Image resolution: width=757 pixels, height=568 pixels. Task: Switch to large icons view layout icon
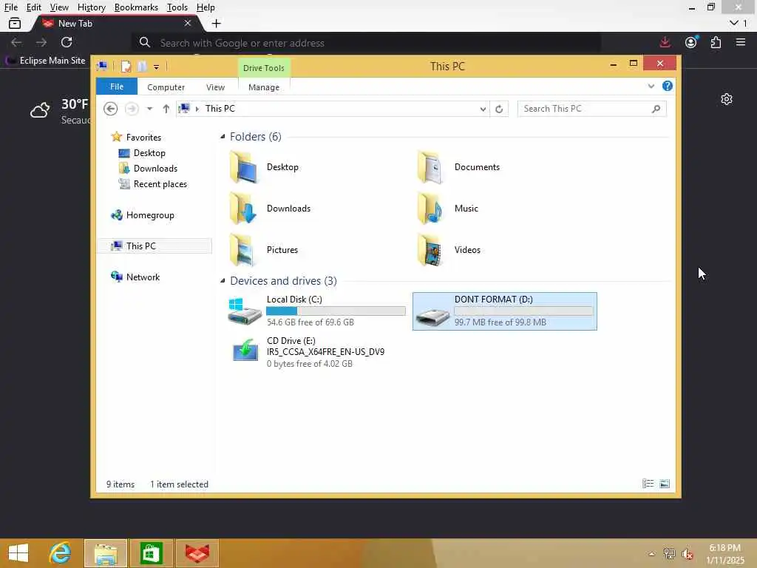coord(665,484)
